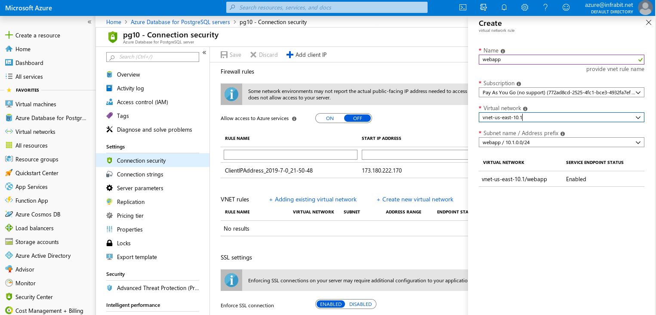The image size is (656, 315).
Task: Click Advisor icon in sidebar
Action: [9, 269]
